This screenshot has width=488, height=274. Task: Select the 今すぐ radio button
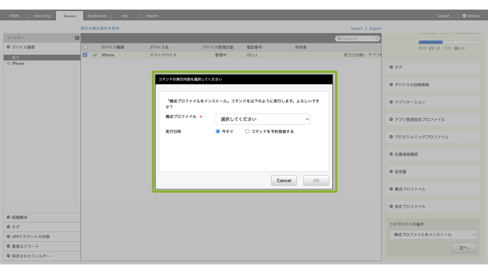(218, 131)
